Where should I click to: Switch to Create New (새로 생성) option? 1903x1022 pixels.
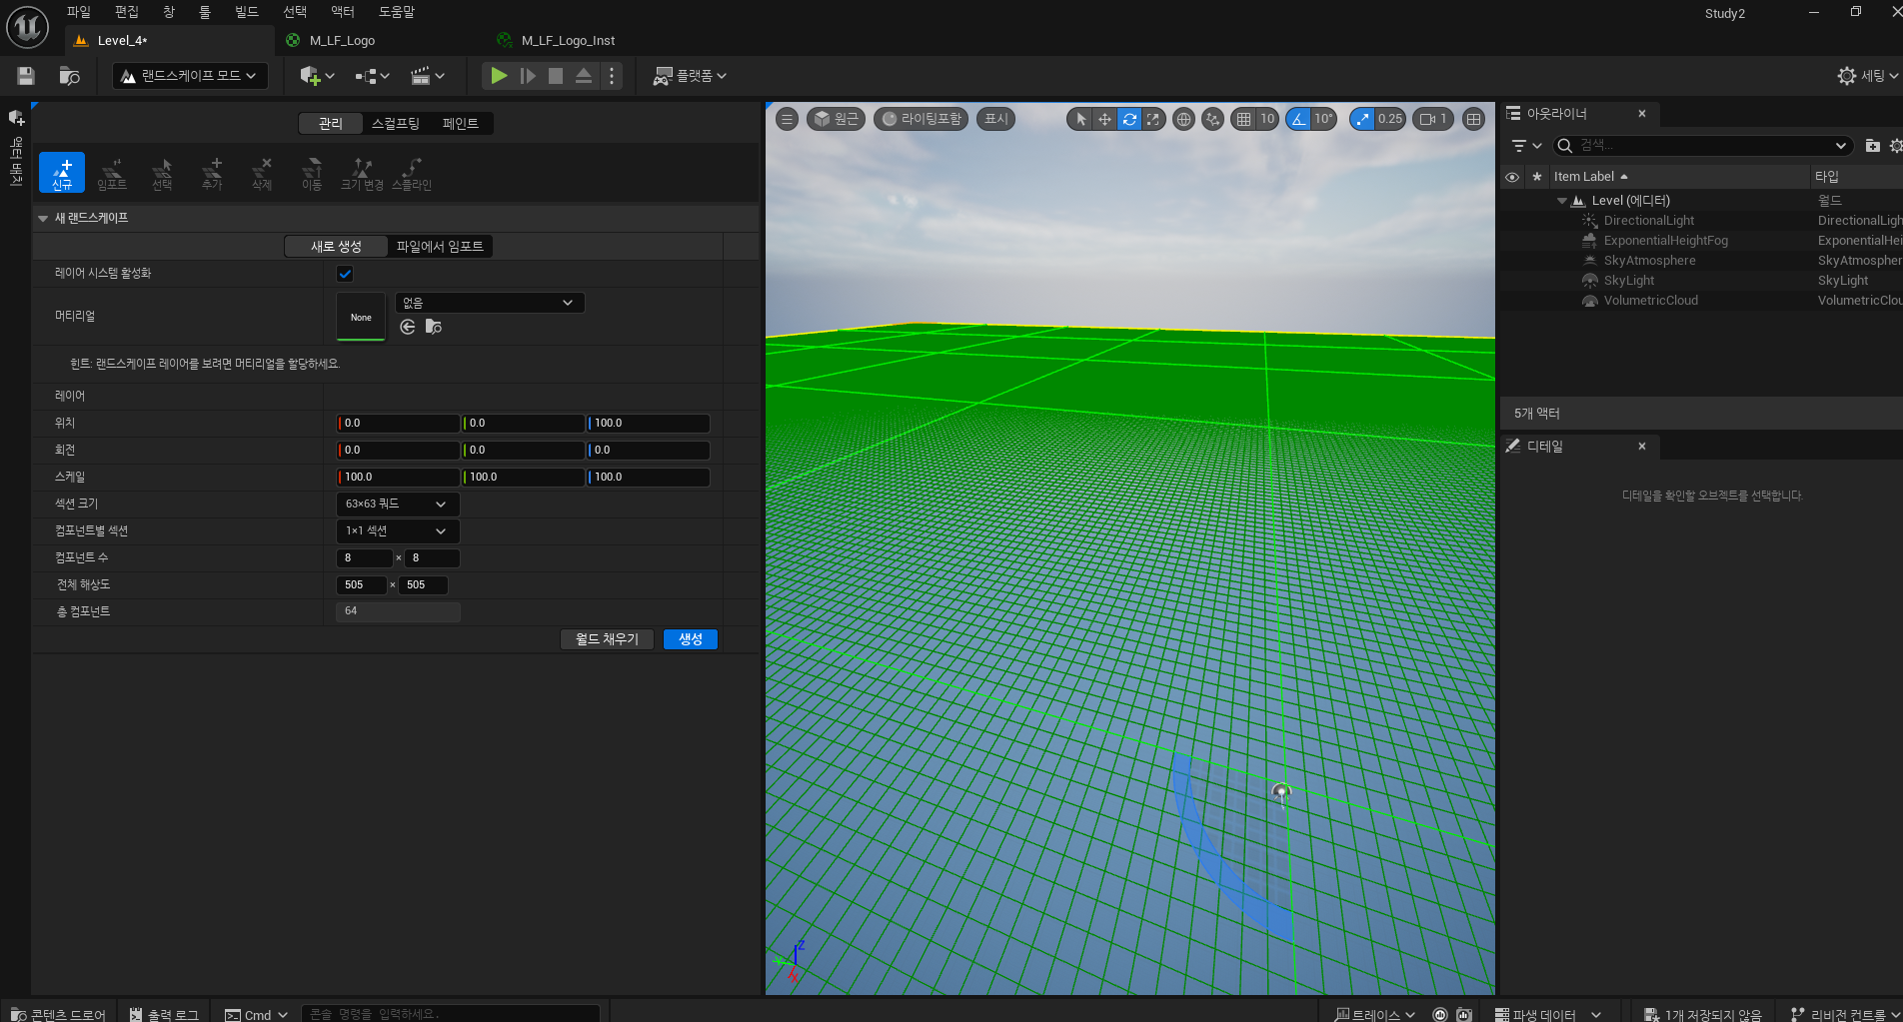pos(336,247)
